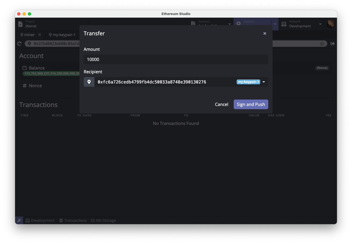The height and width of the screenshot is (244, 352).
Task: Click the Contract document icon
Action: (x=193, y=24)
